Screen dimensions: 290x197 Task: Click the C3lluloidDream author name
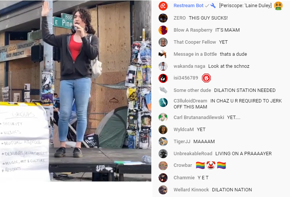pos(190,101)
